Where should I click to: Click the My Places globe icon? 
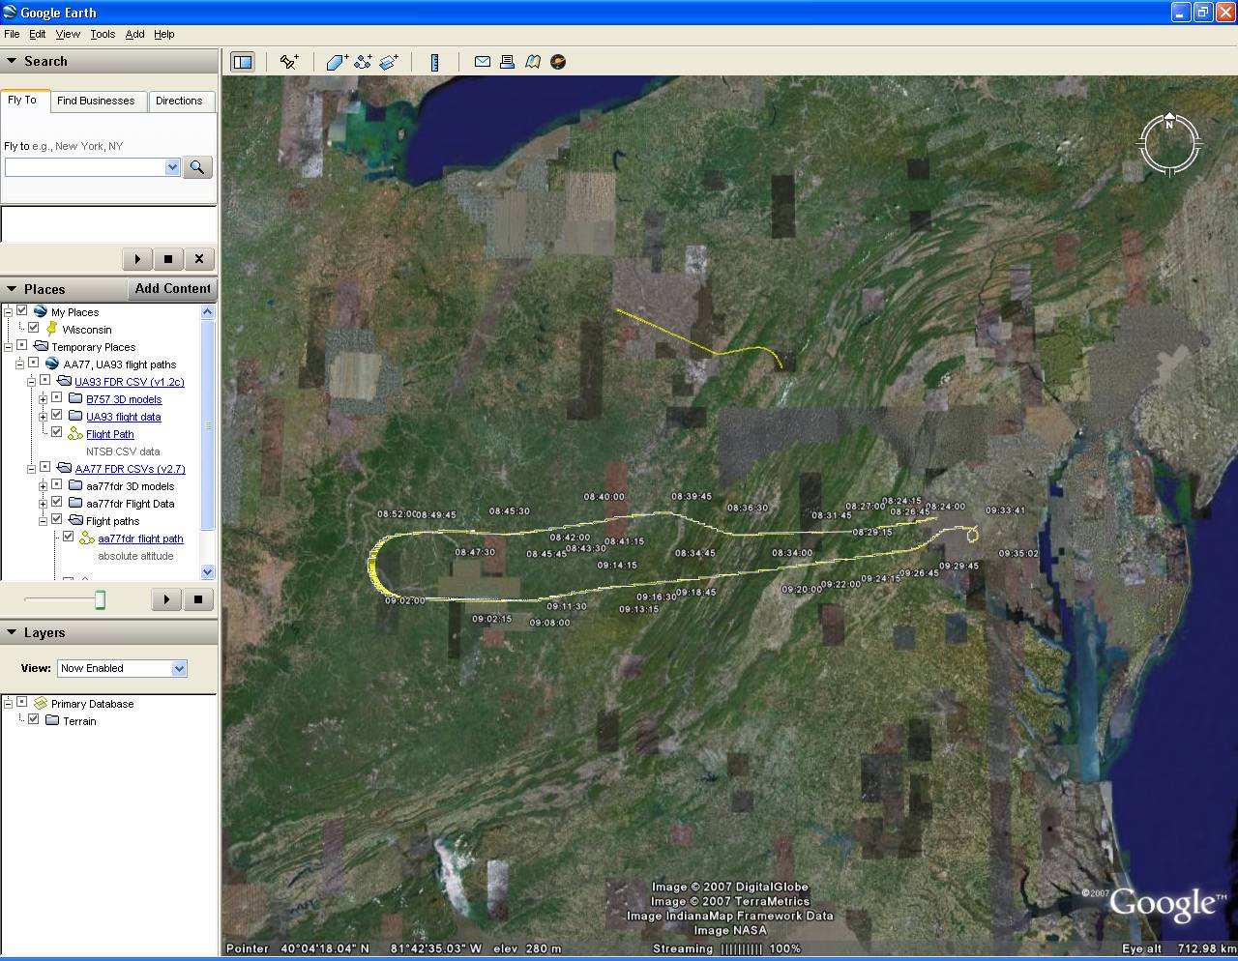(40, 311)
